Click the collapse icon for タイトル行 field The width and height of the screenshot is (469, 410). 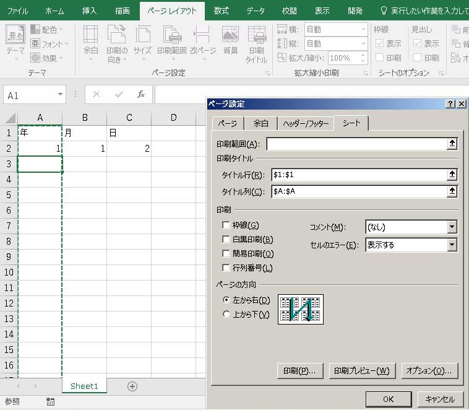(452, 175)
